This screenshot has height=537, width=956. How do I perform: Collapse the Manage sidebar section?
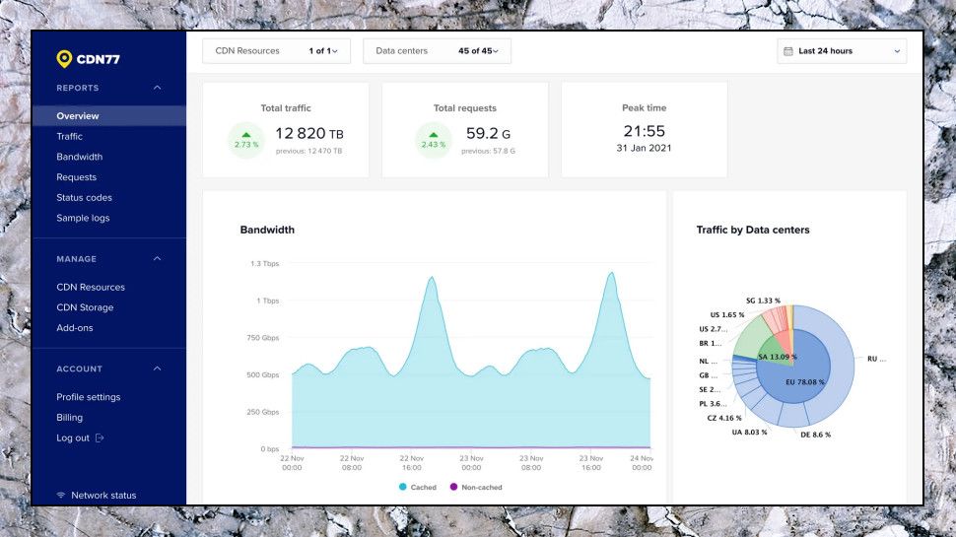(x=158, y=258)
